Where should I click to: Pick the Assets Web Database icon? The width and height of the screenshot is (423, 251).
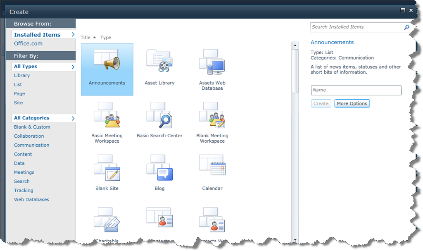(x=212, y=62)
